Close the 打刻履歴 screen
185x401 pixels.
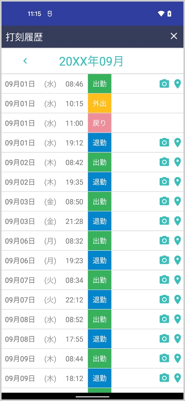point(174,36)
